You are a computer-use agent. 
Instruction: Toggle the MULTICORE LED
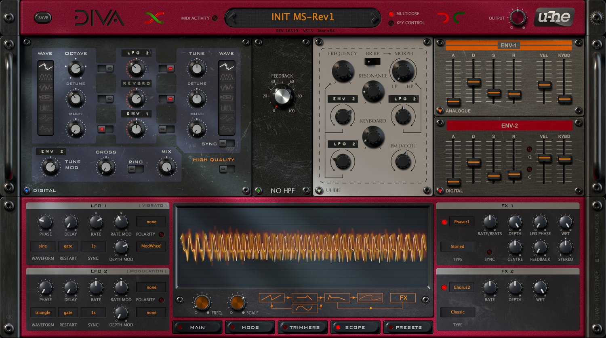[x=391, y=14]
